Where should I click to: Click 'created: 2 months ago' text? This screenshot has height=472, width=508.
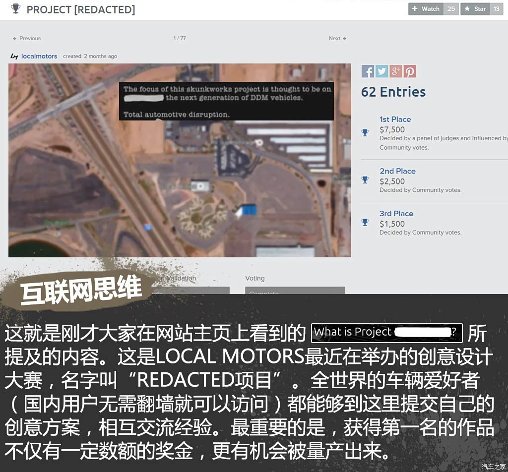(x=90, y=57)
